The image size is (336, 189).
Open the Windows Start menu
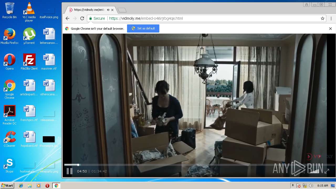7,186
